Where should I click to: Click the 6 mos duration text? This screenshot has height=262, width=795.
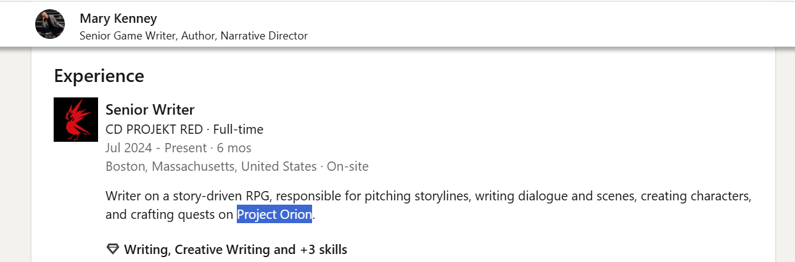point(234,148)
